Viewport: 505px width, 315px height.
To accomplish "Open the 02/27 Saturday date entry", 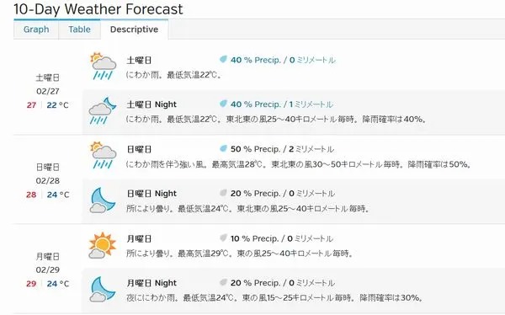I will (48, 91).
